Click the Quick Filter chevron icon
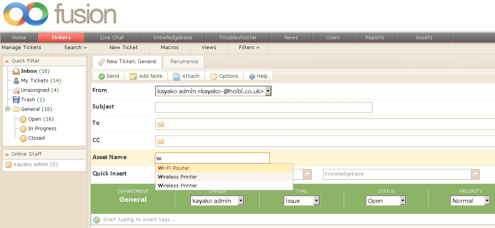Image resolution: width=495 pixels, height=228 pixels. click(x=7, y=61)
